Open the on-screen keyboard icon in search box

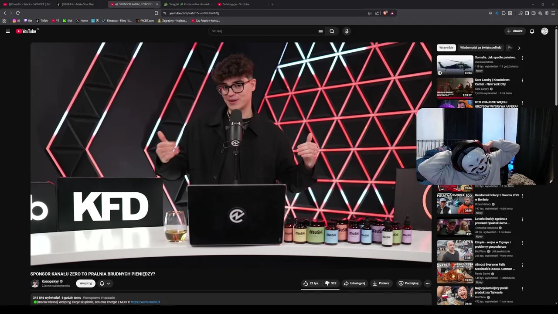point(320,31)
